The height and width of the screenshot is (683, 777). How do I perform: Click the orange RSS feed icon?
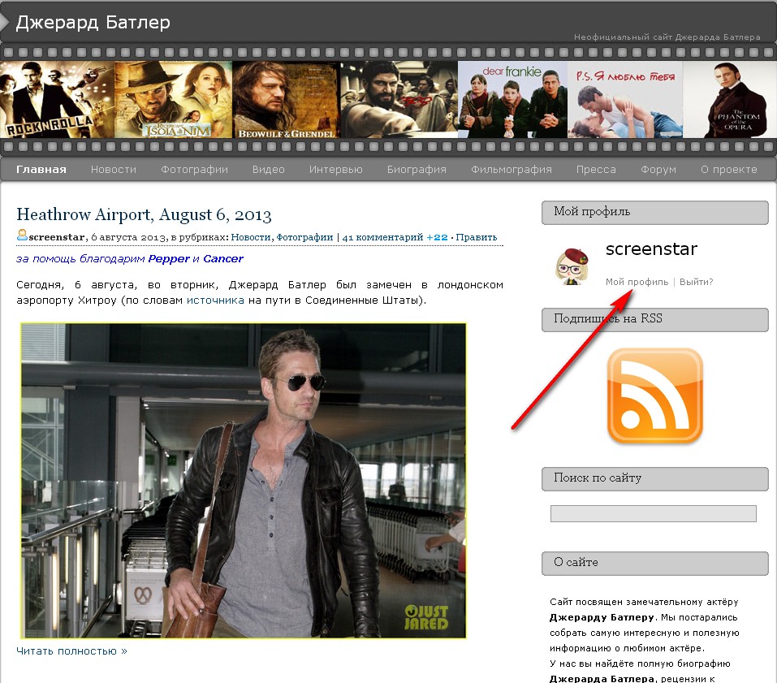[x=654, y=396]
